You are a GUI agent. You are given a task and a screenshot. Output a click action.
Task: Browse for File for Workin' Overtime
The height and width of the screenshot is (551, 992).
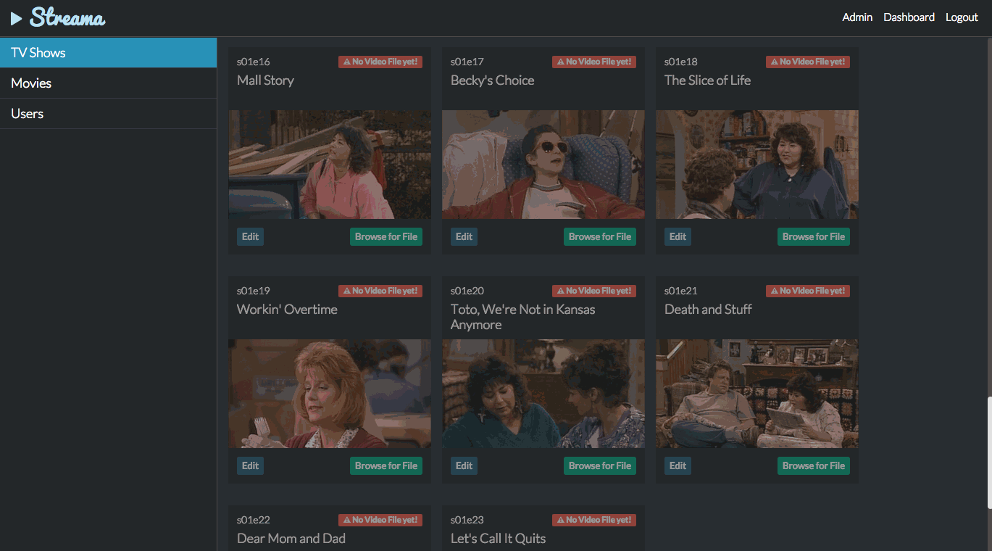(386, 465)
